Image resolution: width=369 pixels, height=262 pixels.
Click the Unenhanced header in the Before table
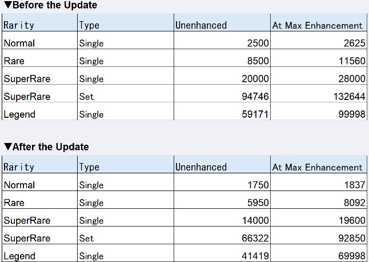pyautogui.click(x=201, y=25)
